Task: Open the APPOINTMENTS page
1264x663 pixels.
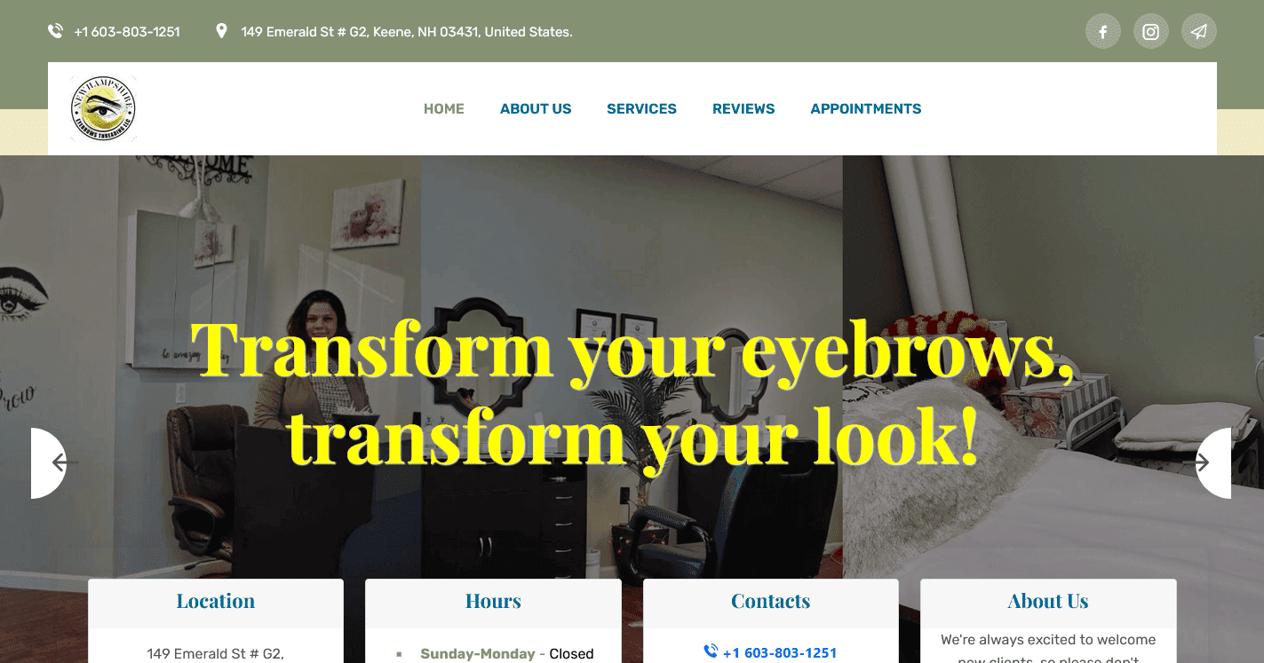Action: click(x=866, y=108)
